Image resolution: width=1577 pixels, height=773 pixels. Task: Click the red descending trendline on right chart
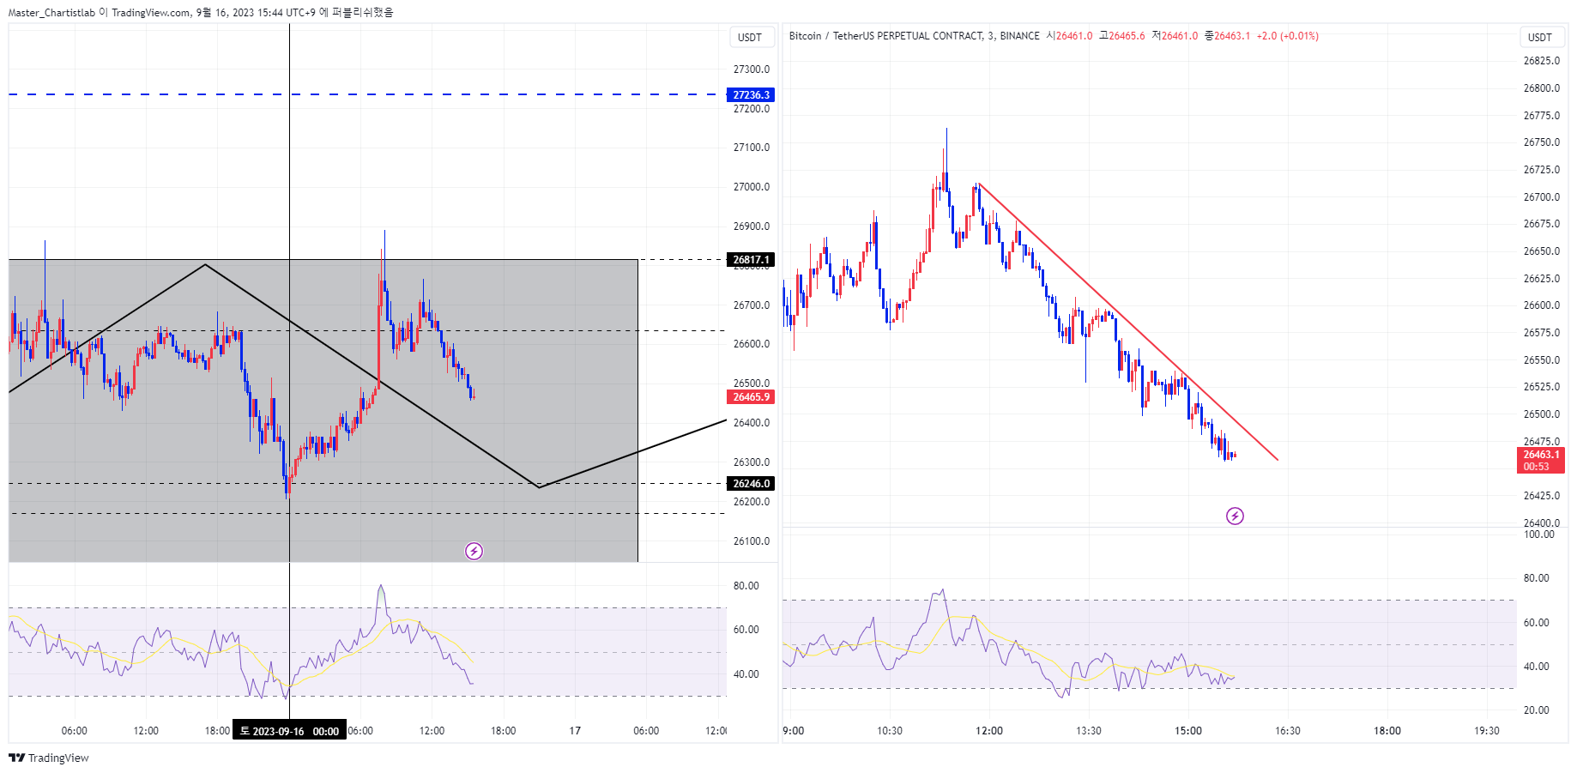[1127, 322]
